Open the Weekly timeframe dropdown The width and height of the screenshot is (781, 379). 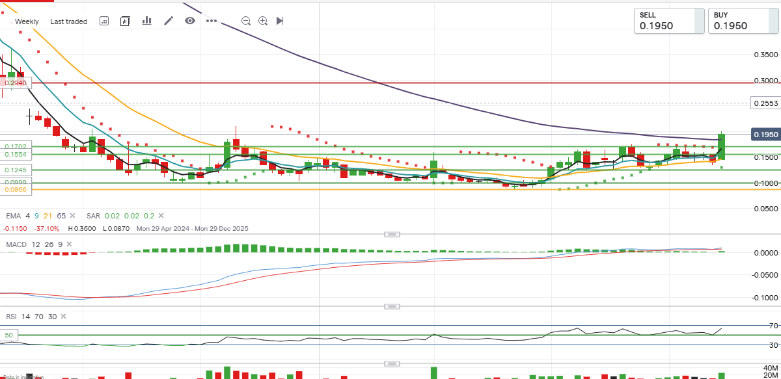coord(27,21)
